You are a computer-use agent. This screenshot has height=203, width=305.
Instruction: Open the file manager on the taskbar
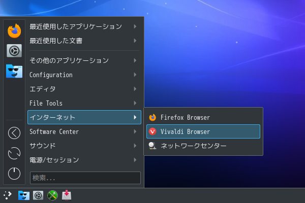[x=24, y=195]
